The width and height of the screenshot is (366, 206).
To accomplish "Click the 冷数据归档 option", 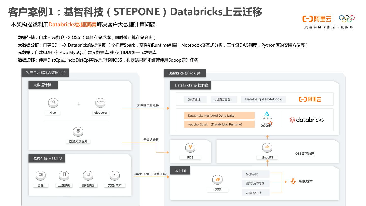I will [255, 193].
